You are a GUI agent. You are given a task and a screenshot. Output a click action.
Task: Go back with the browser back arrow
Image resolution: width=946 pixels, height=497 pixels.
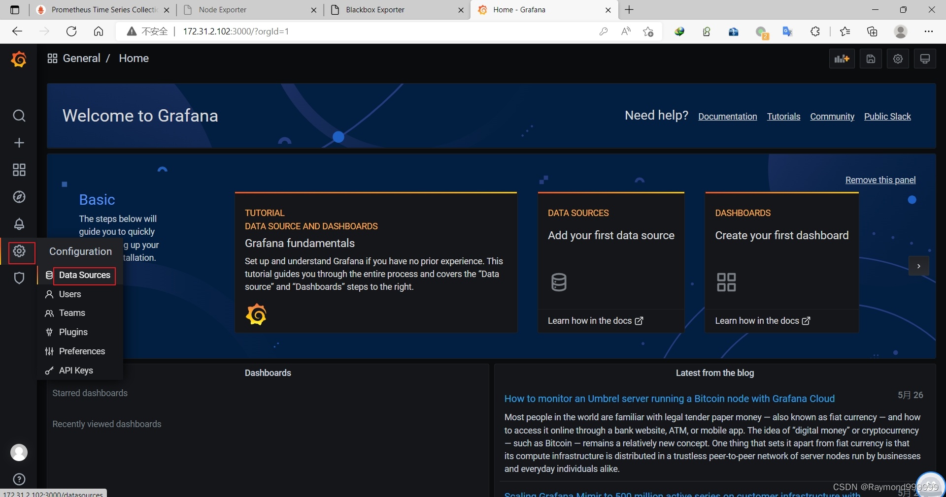point(17,31)
